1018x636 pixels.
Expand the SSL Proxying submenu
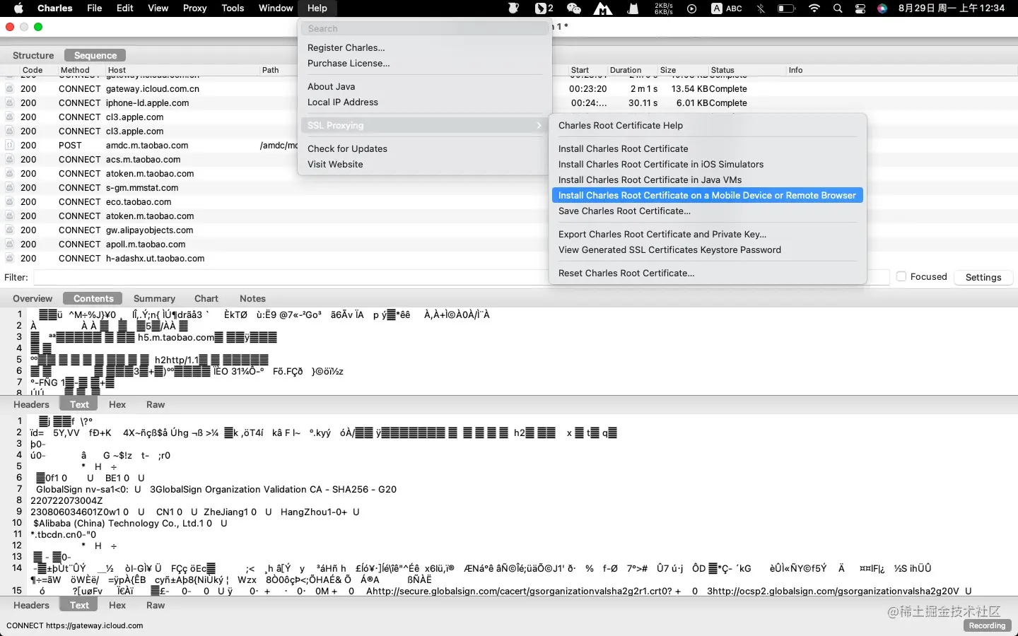(425, 125)
